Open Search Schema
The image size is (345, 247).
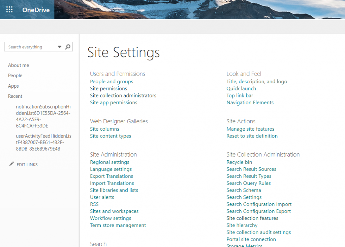point(244,190)
